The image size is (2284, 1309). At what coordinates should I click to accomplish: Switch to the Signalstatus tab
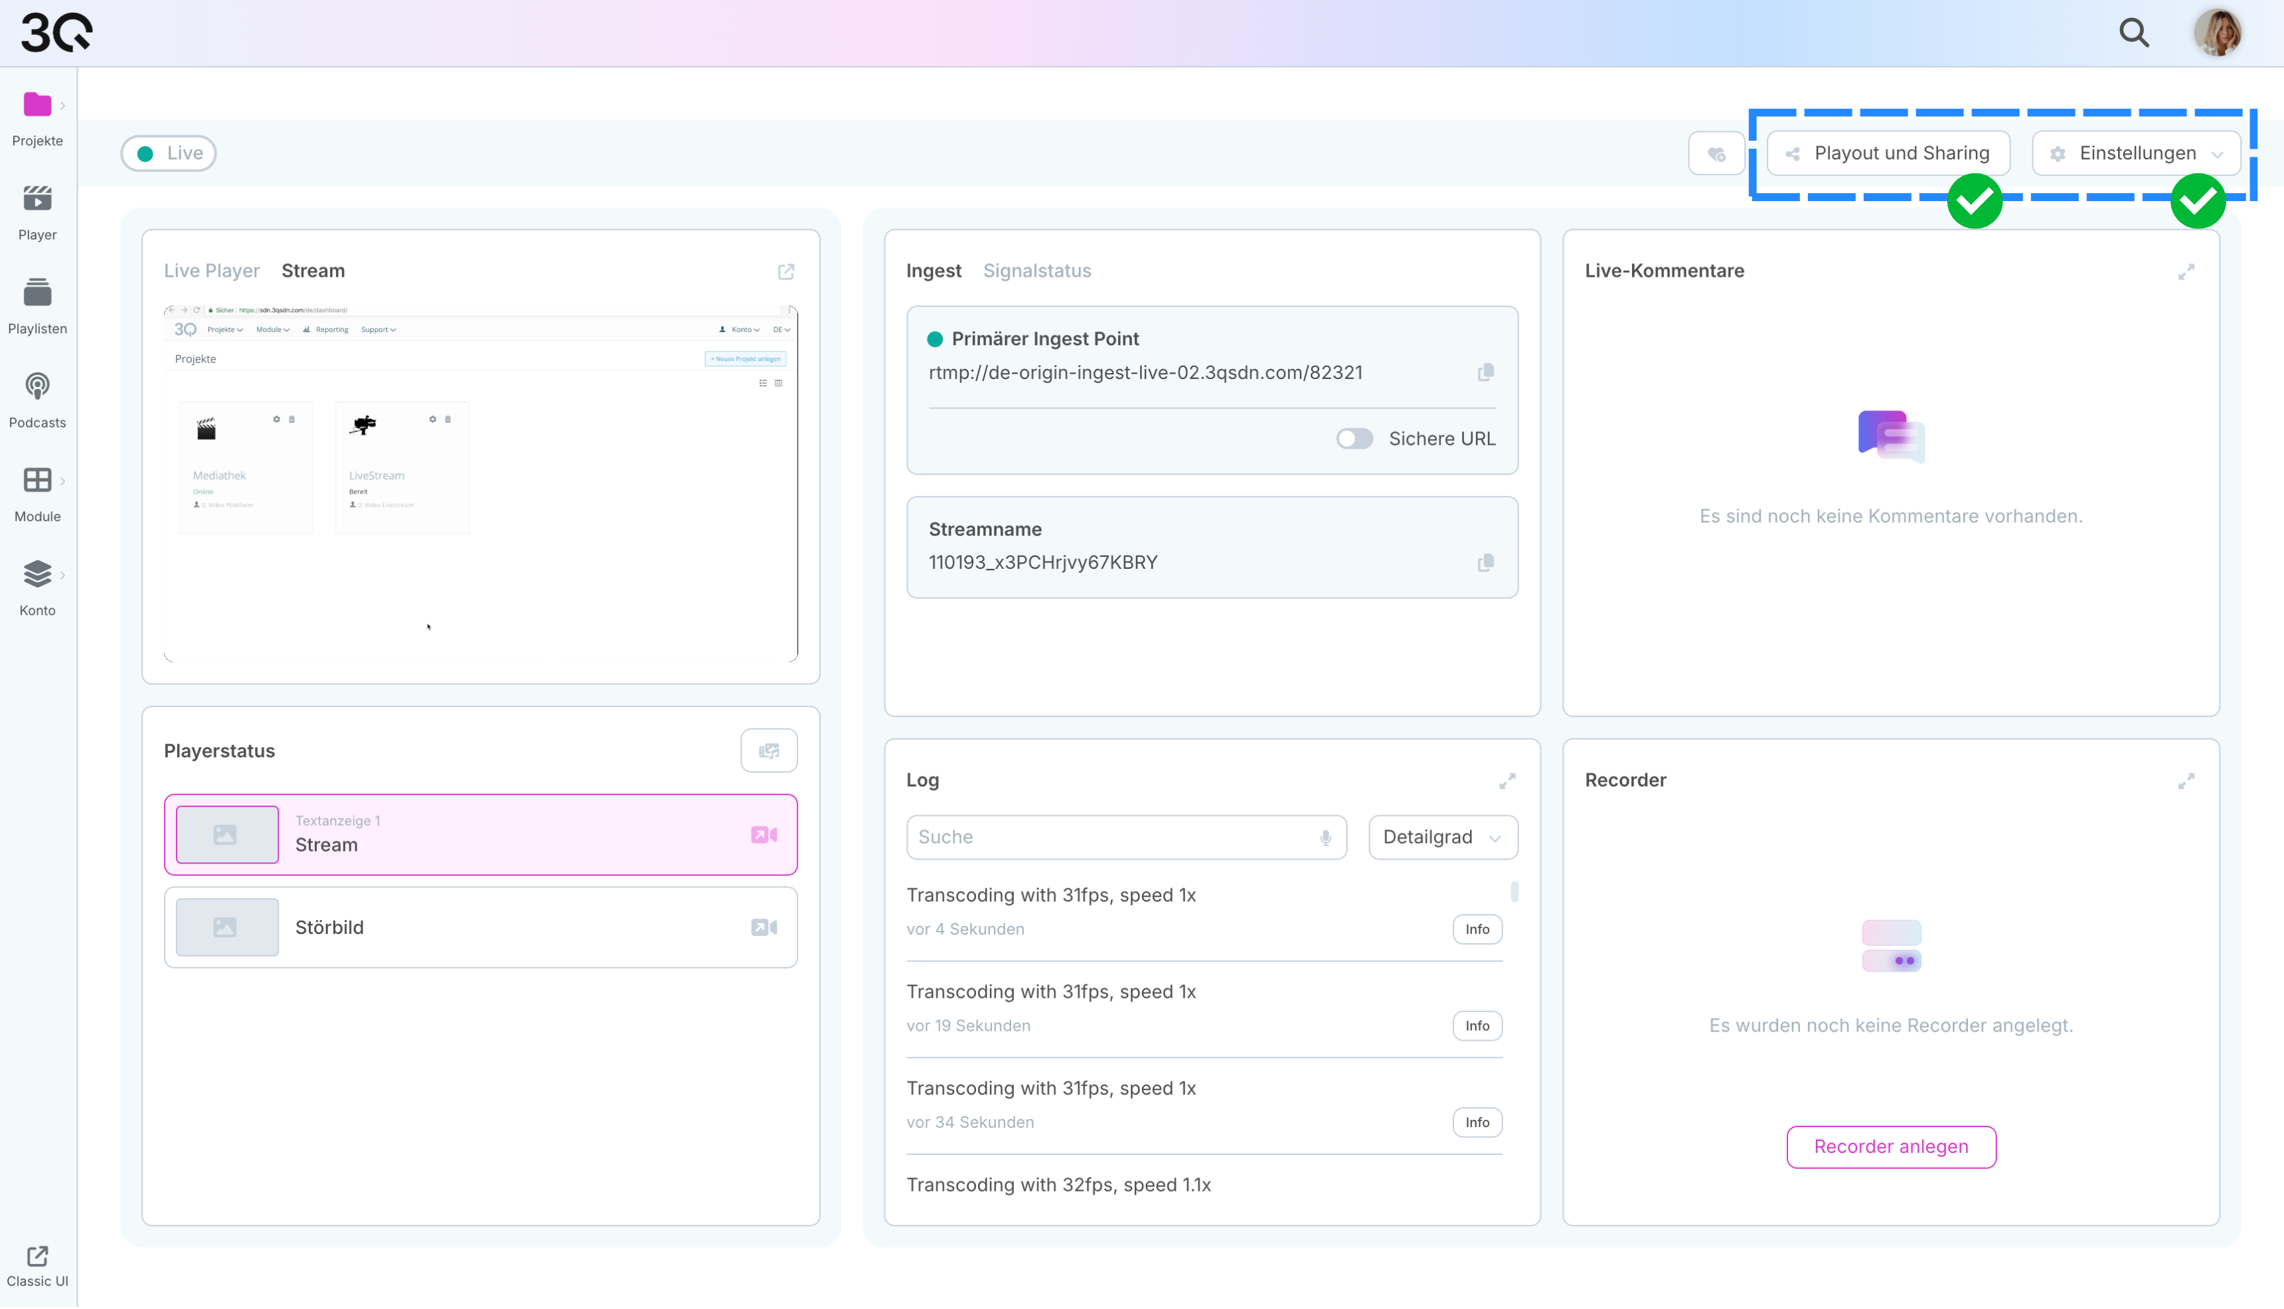(x=1036, y=271)
